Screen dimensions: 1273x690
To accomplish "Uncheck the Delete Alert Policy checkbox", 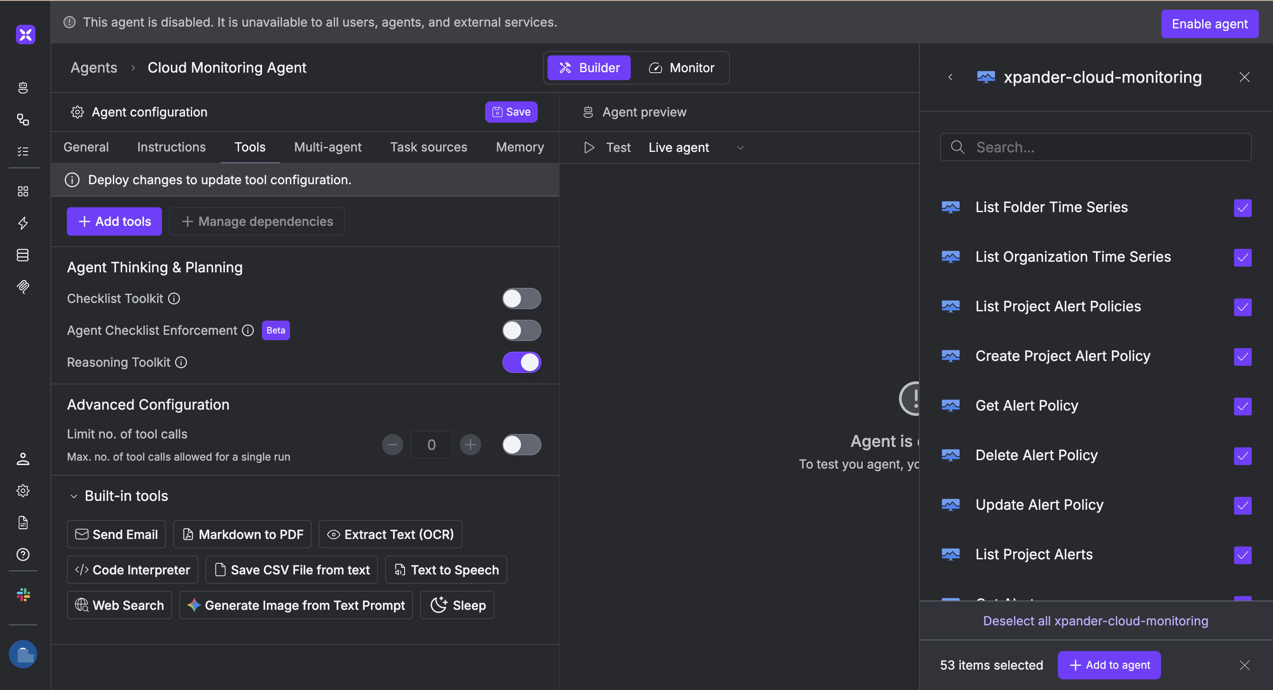I will coord(1242,455).
